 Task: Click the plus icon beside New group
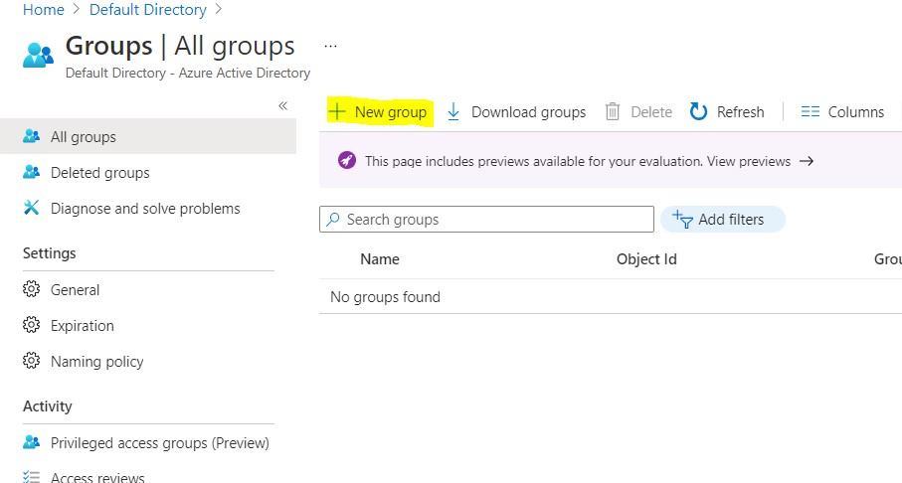coord(337,111)
